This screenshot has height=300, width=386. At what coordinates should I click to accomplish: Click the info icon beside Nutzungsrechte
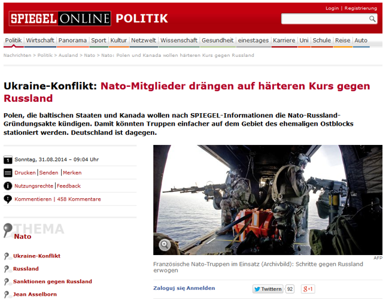point(8,186)
